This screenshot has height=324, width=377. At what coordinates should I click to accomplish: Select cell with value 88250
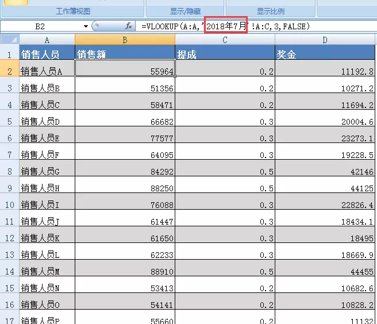(125, 184)
